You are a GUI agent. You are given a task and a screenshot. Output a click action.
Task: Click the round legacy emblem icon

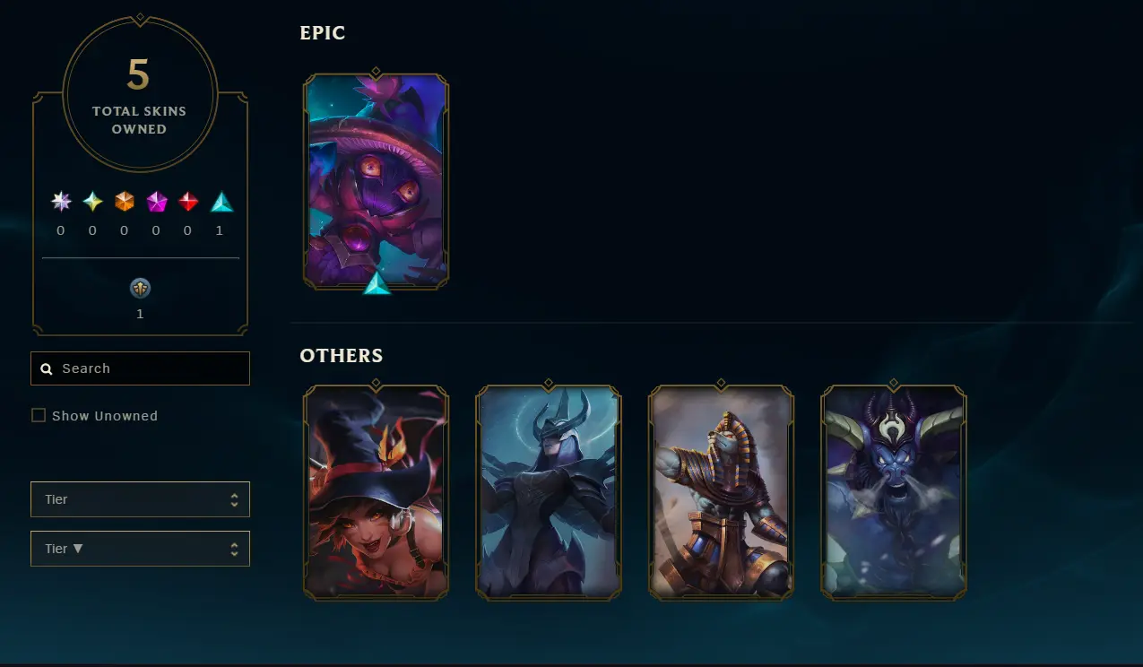point(140,288)
